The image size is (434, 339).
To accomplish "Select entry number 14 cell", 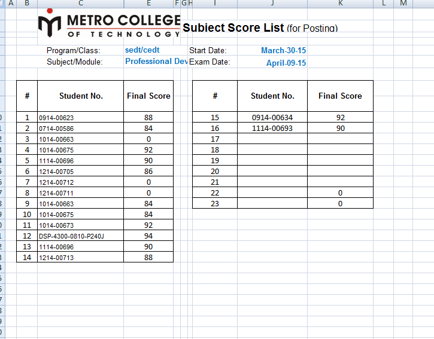I will tap(27, 258).
